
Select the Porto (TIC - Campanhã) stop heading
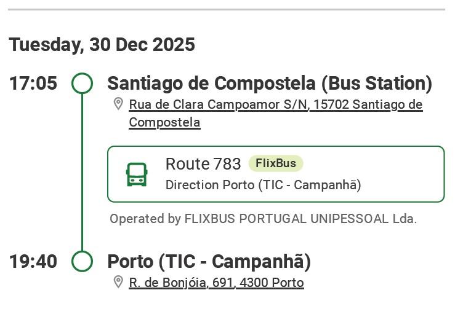(209, 261)
